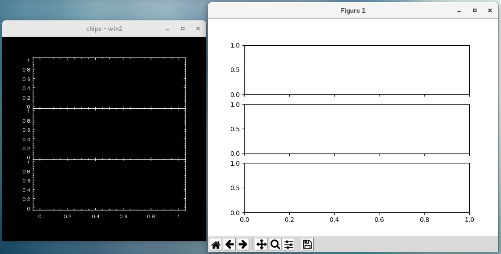
Task: Go back to the previous view
Action: pos(230,244)
